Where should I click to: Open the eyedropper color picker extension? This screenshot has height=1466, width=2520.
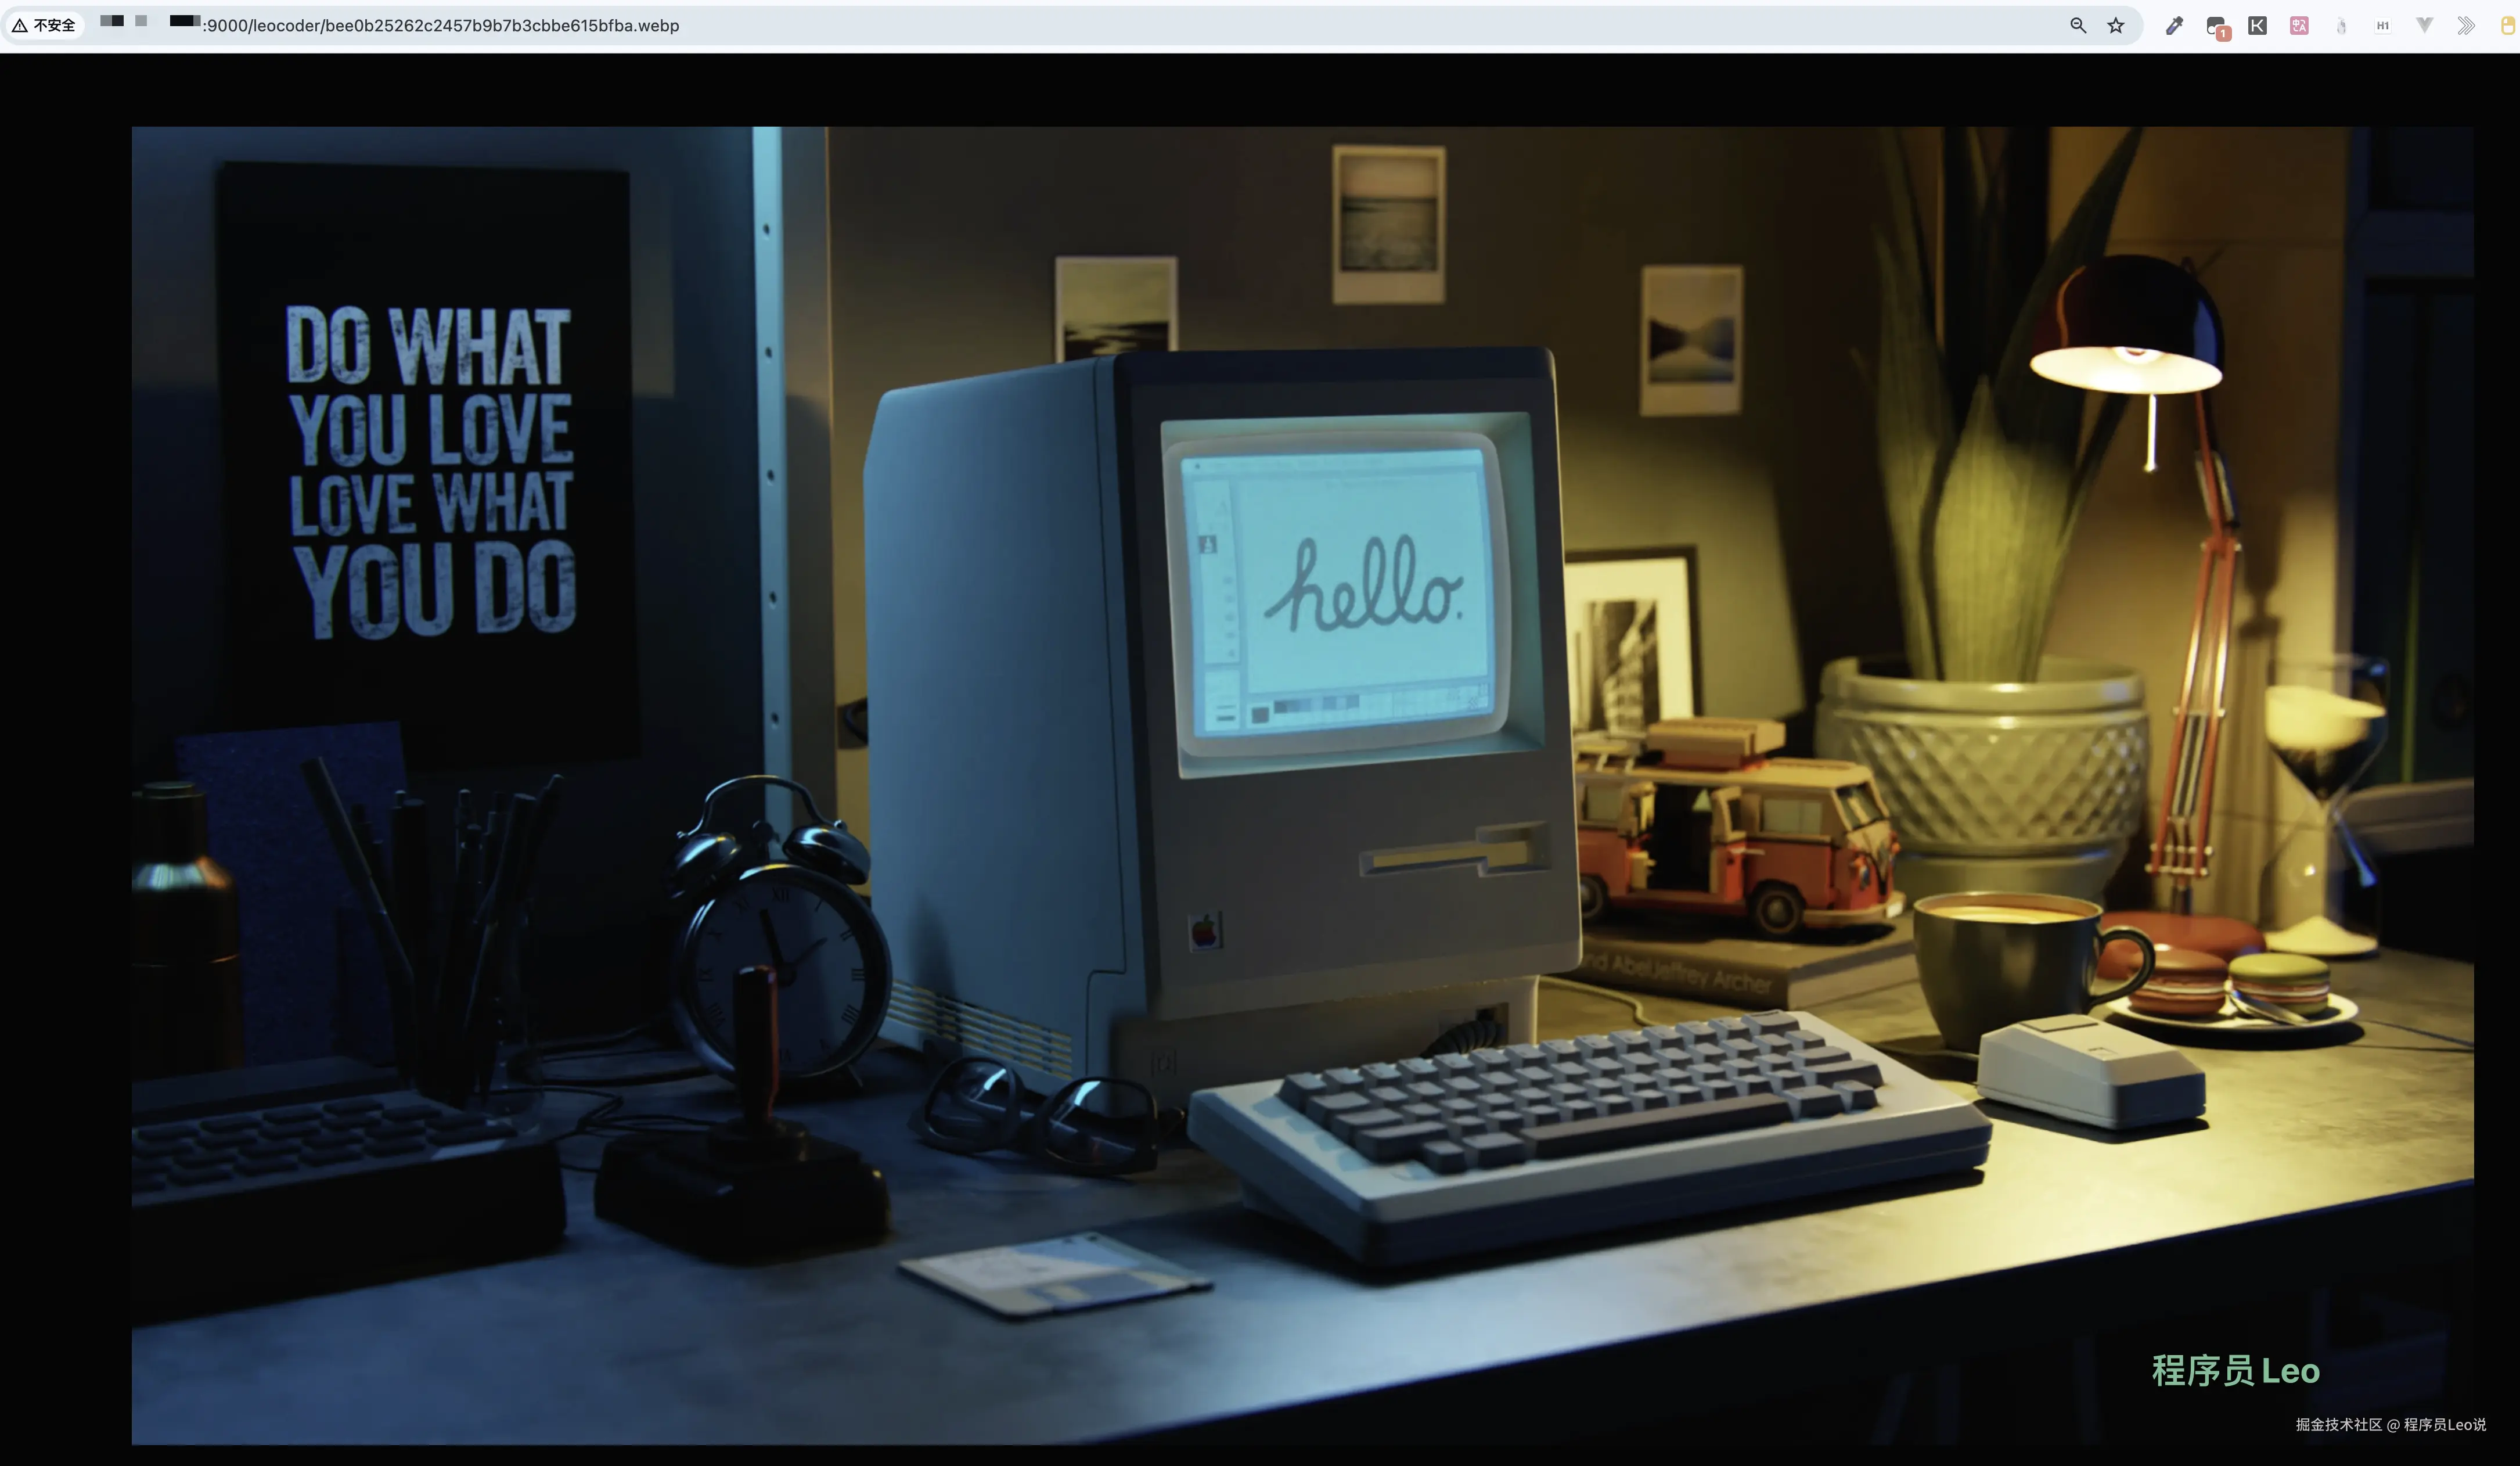(x=2174, y=26)
